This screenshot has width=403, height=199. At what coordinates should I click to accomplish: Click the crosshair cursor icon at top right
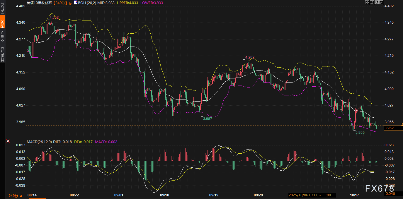click(367, 2)
